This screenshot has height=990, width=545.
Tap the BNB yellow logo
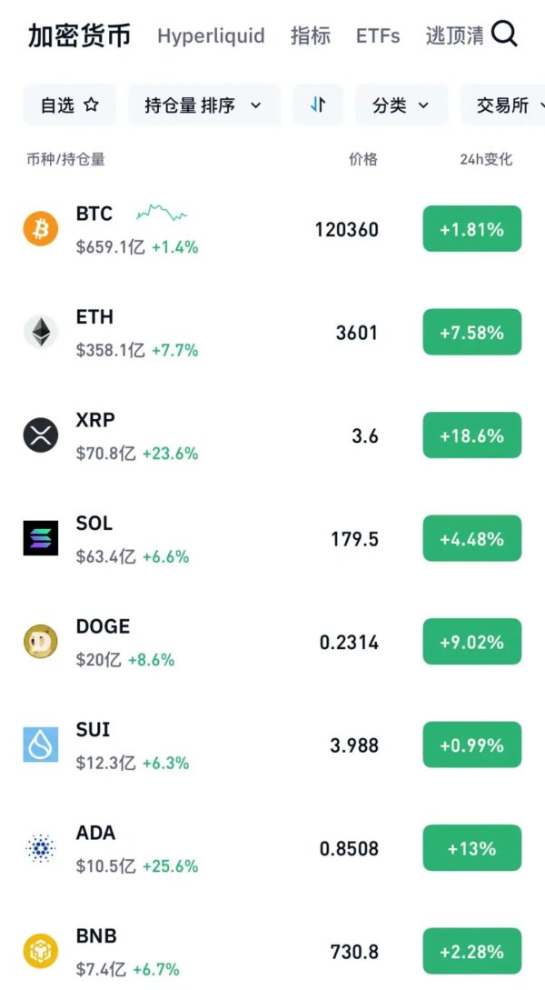click(x=41, y=952)
